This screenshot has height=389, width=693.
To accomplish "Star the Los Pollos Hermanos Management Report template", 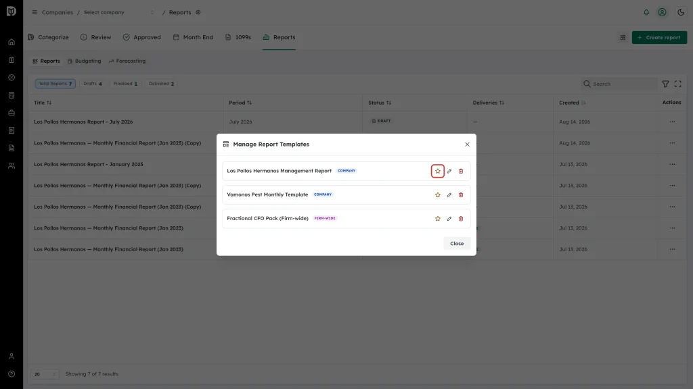I will 438,171.
